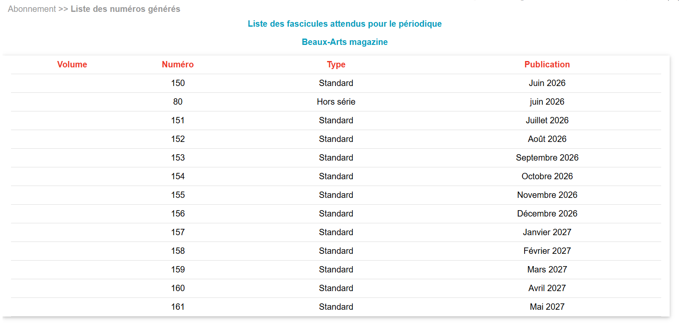Click issue number 156 cell
679x325 pixels.
coord(178,214)
